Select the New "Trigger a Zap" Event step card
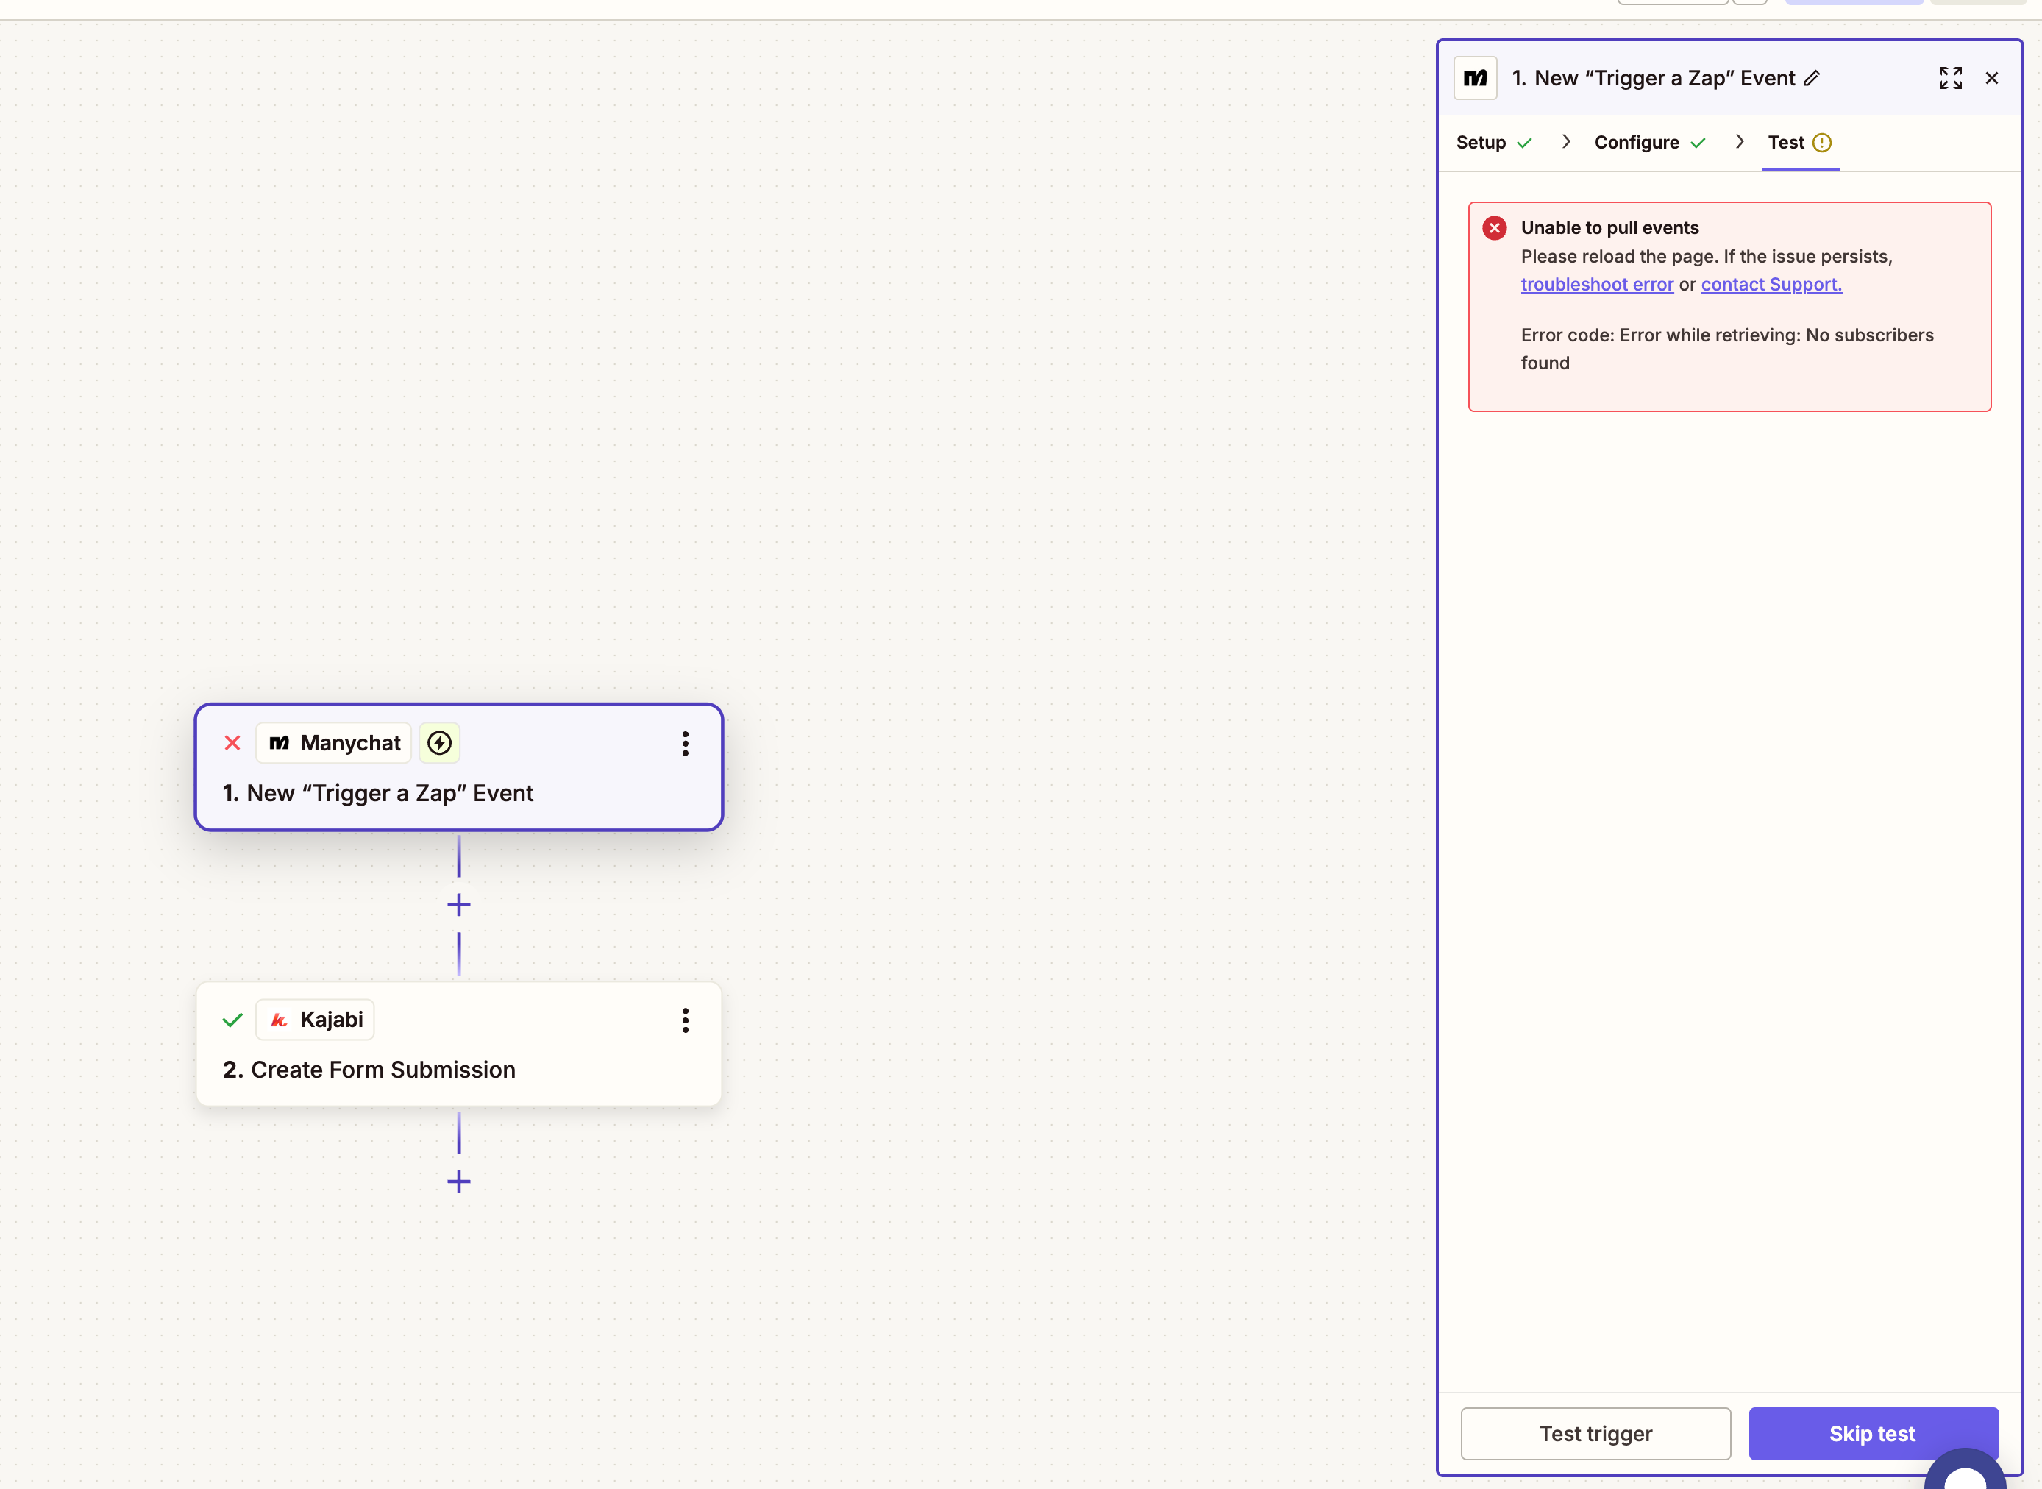The image size is (2042, 1489). tap(459, 767)
